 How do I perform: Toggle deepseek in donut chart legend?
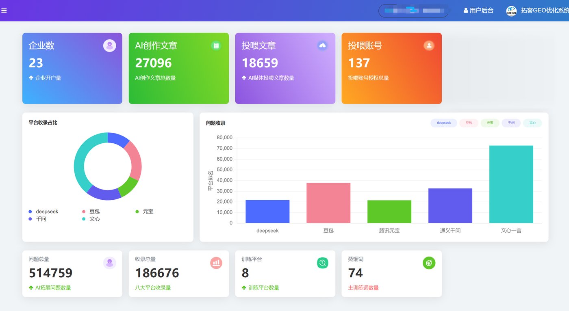coord(43,212)
